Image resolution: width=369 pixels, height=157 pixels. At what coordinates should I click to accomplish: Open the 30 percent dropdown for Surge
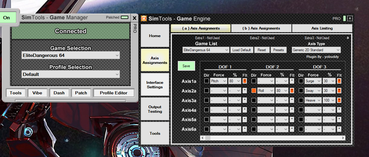(x=329, y=81)
